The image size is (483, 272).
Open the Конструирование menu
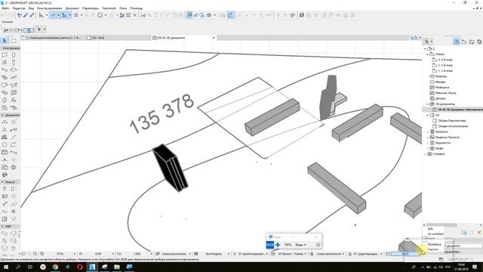point(49,8)
